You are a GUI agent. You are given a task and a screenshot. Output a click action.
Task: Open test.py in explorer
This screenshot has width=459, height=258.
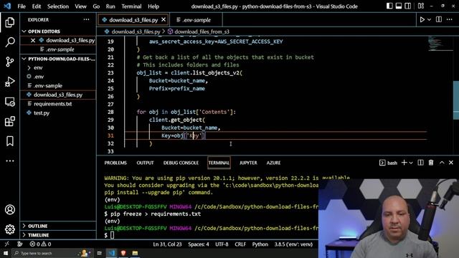pyautogui.click(x=58, y=113)
